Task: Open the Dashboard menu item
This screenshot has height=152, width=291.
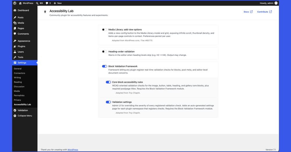Action: (25, 10)
